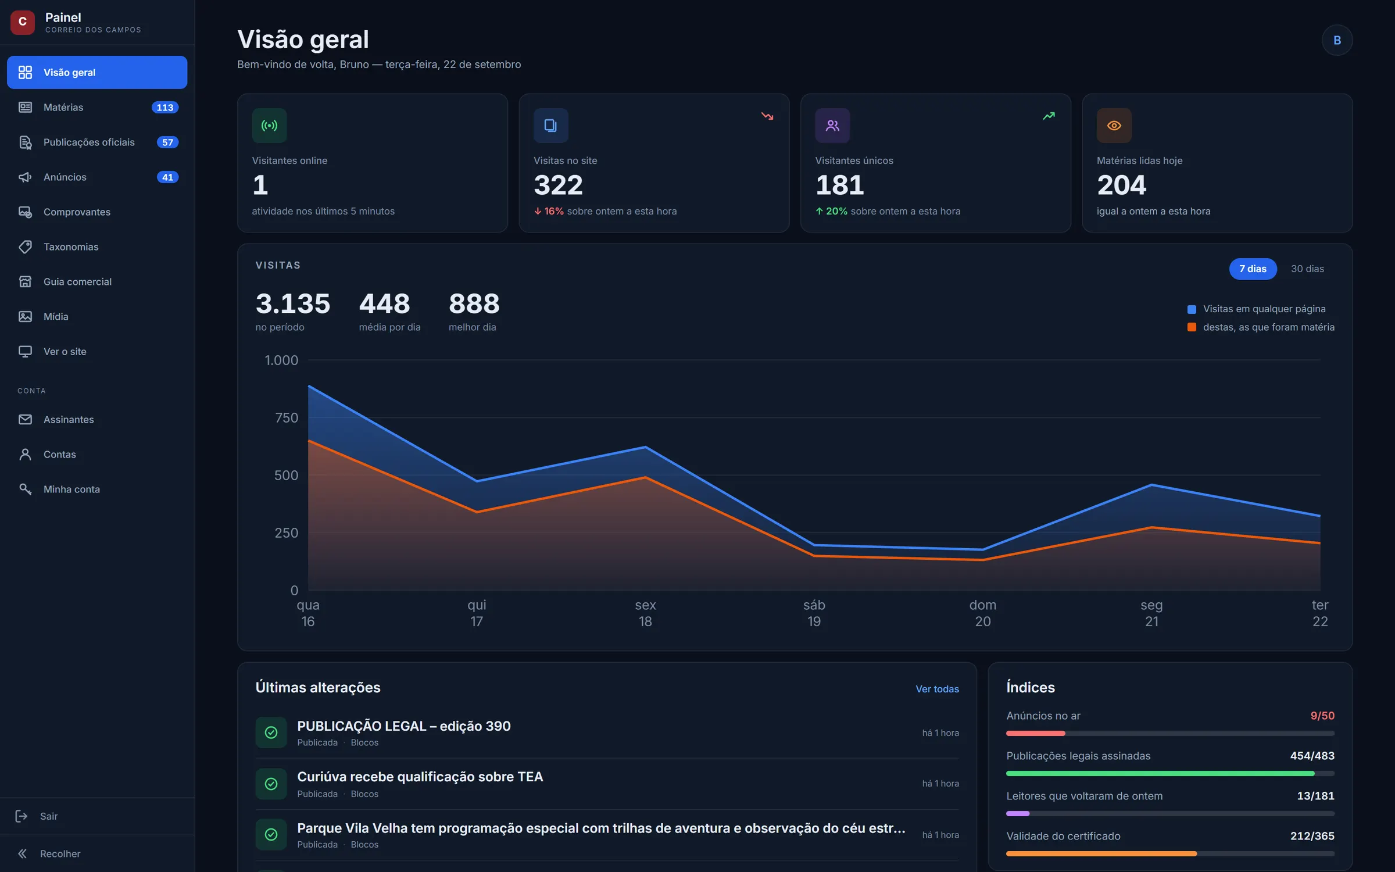1395x872 pixels.
Task: Click the blue copy icon on Visitas no site card
Action: pyautogui.click(x=550, y=125)
